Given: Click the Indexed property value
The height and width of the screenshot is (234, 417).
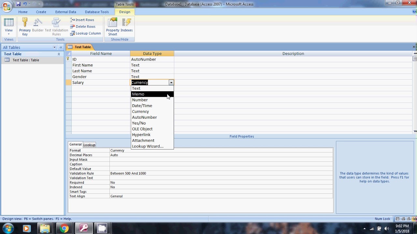Looking at the screenshot, I should [x=221, y=187].
